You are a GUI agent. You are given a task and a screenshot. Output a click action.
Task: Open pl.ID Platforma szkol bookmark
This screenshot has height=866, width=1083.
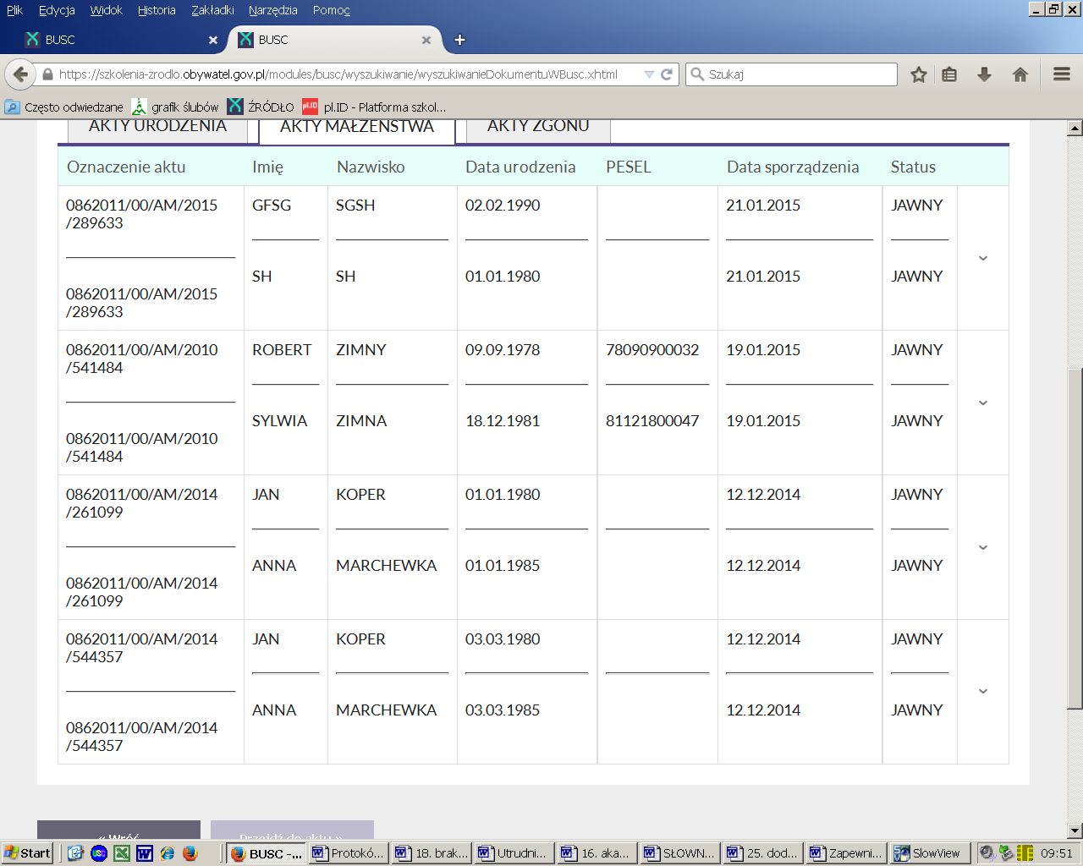pyautogui.click(x=374, y=107)
